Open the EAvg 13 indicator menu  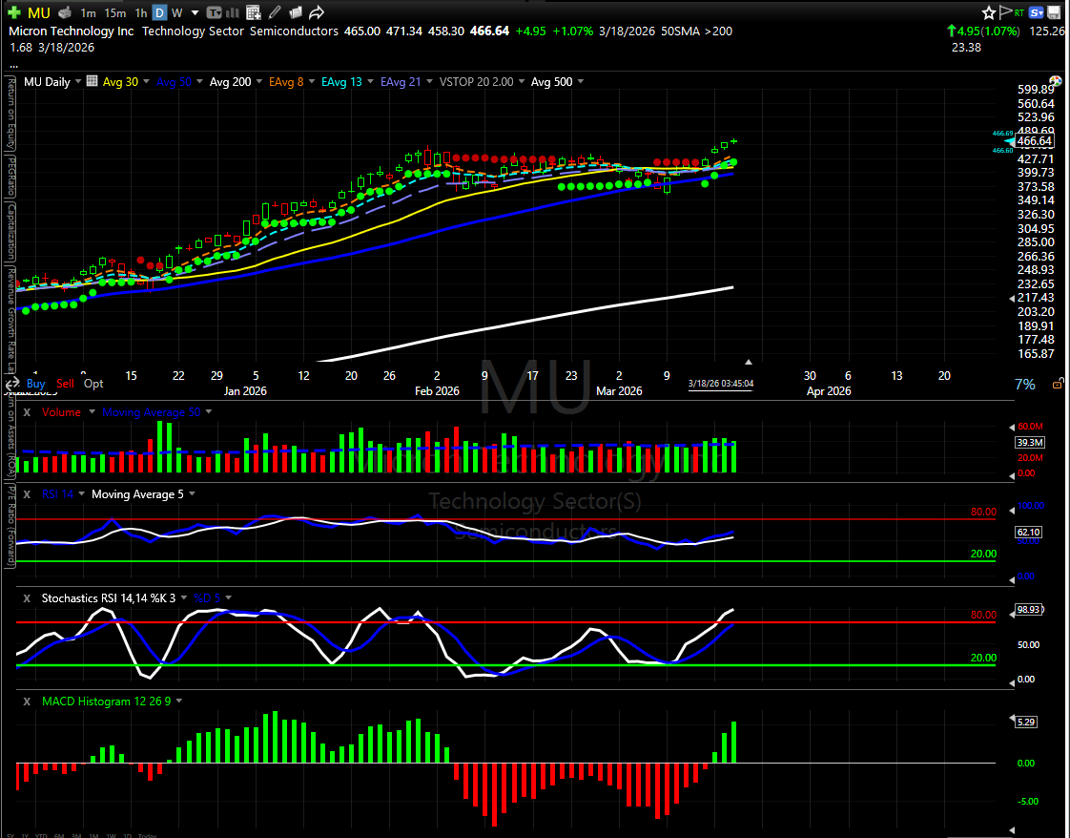tap(370, 81)
